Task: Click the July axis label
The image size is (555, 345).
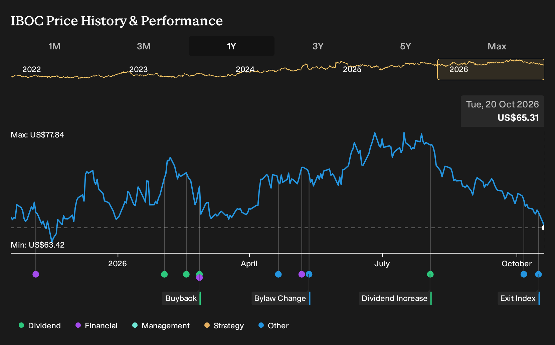Action: click(x=382, y=264)
